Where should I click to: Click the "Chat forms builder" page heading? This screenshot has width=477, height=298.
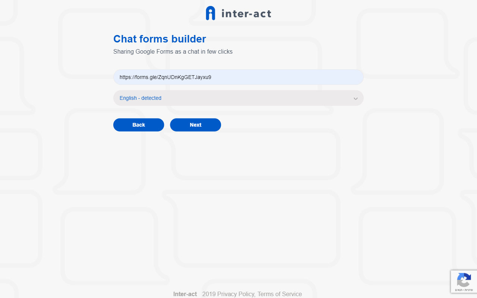(159, 39)
